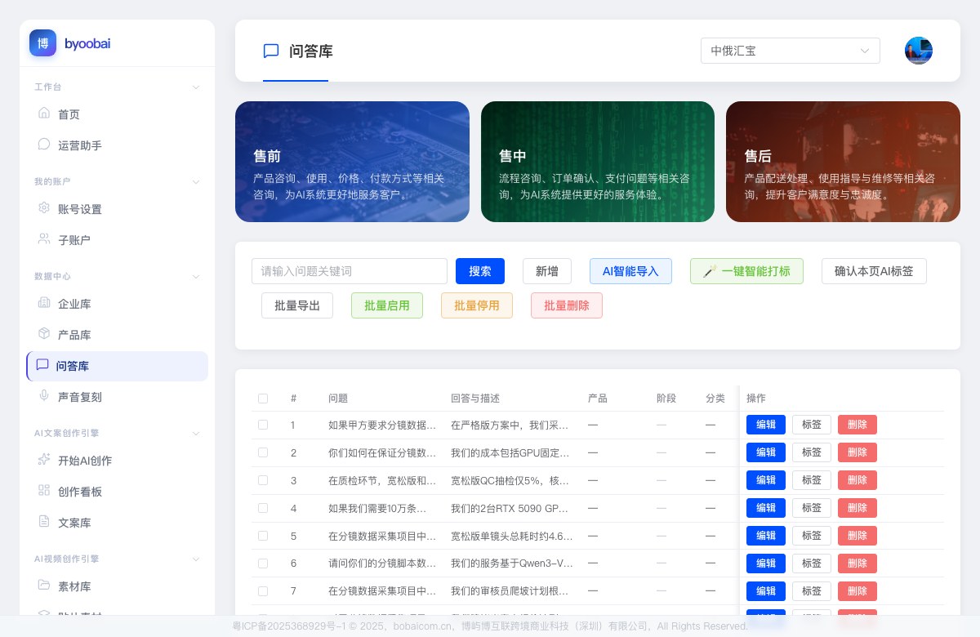980x637 pixels.
Task: Click 编辑 for row 7
Action: click(766, 591)
